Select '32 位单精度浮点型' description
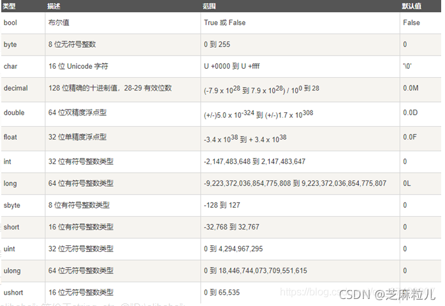Screen dimensions: 445x306 pos(78,137)
